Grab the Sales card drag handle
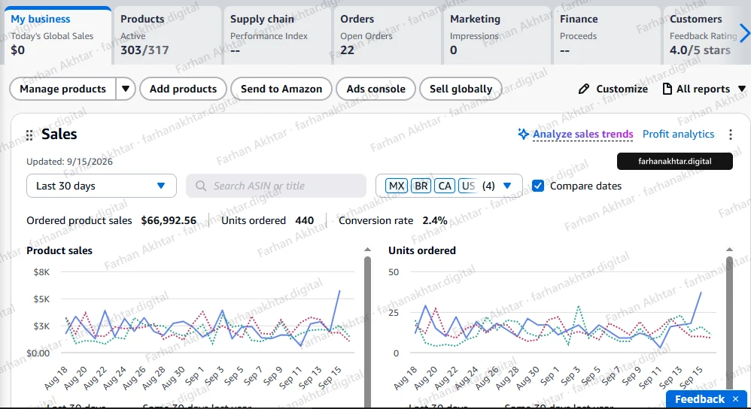Screen dimensions: 751x409 pos(29,135)
